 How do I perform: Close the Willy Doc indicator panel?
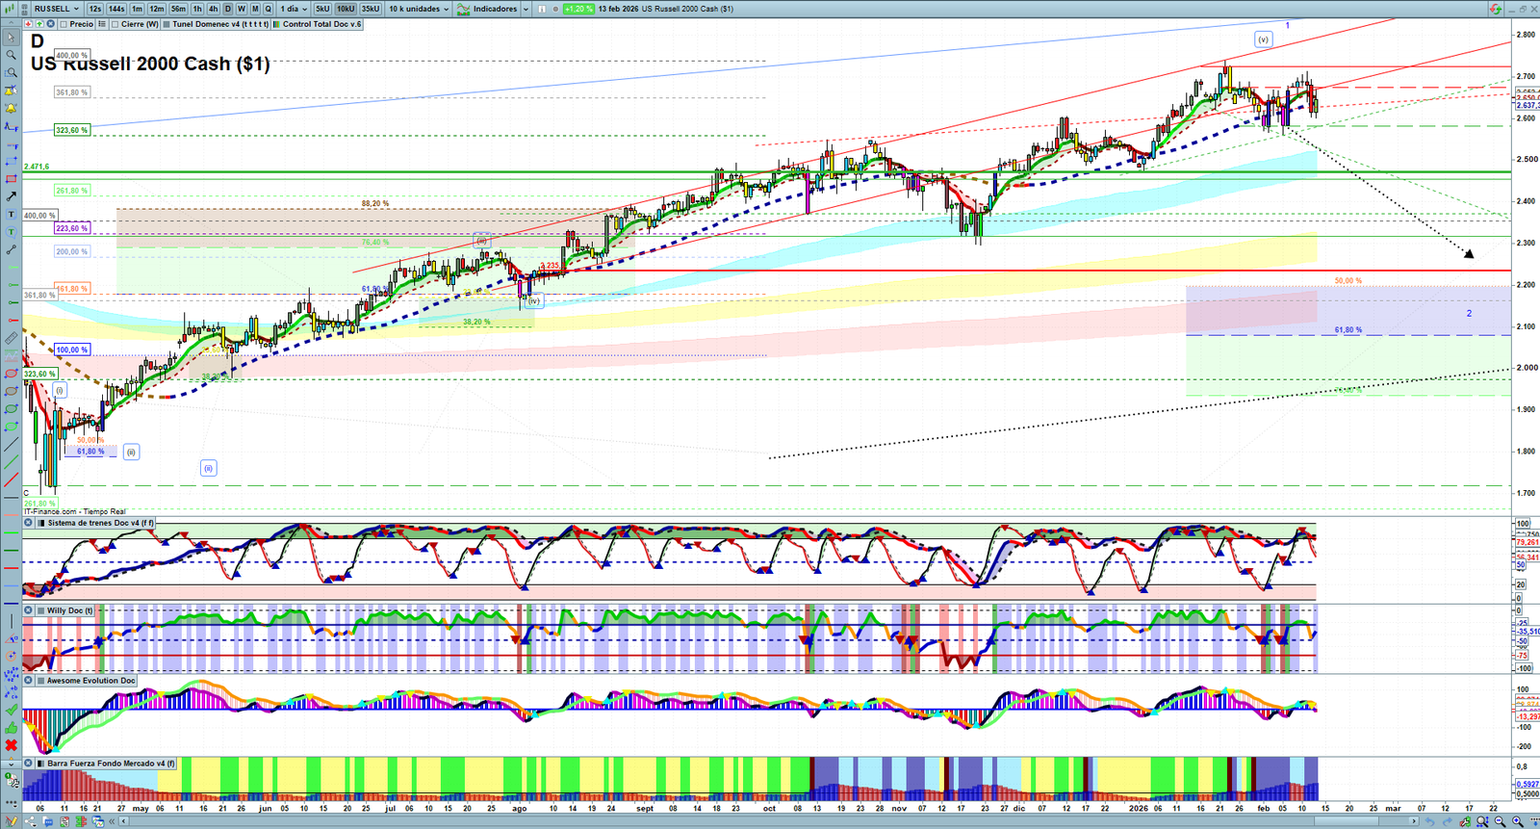(29, 610)
